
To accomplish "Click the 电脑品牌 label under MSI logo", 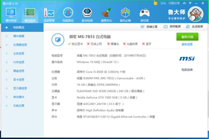I will pyautogui.click(x=187, y=69).
